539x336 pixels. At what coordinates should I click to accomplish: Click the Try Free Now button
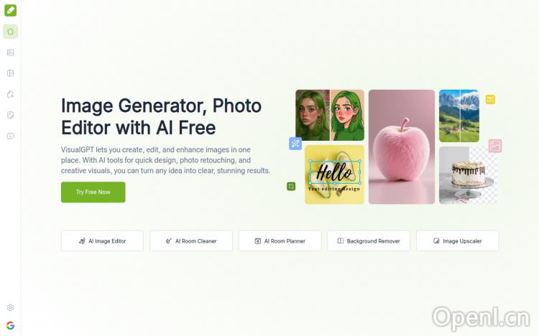[93, 192]
